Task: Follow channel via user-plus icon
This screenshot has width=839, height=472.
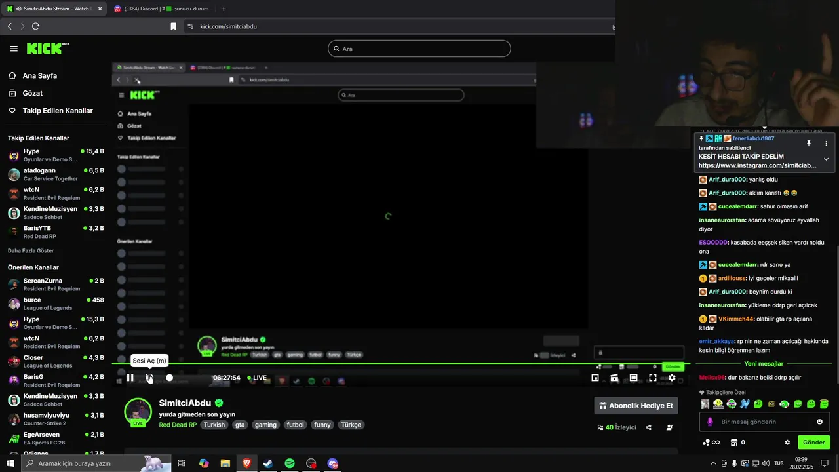Action: pyautogui.click(x=669, y=427)
